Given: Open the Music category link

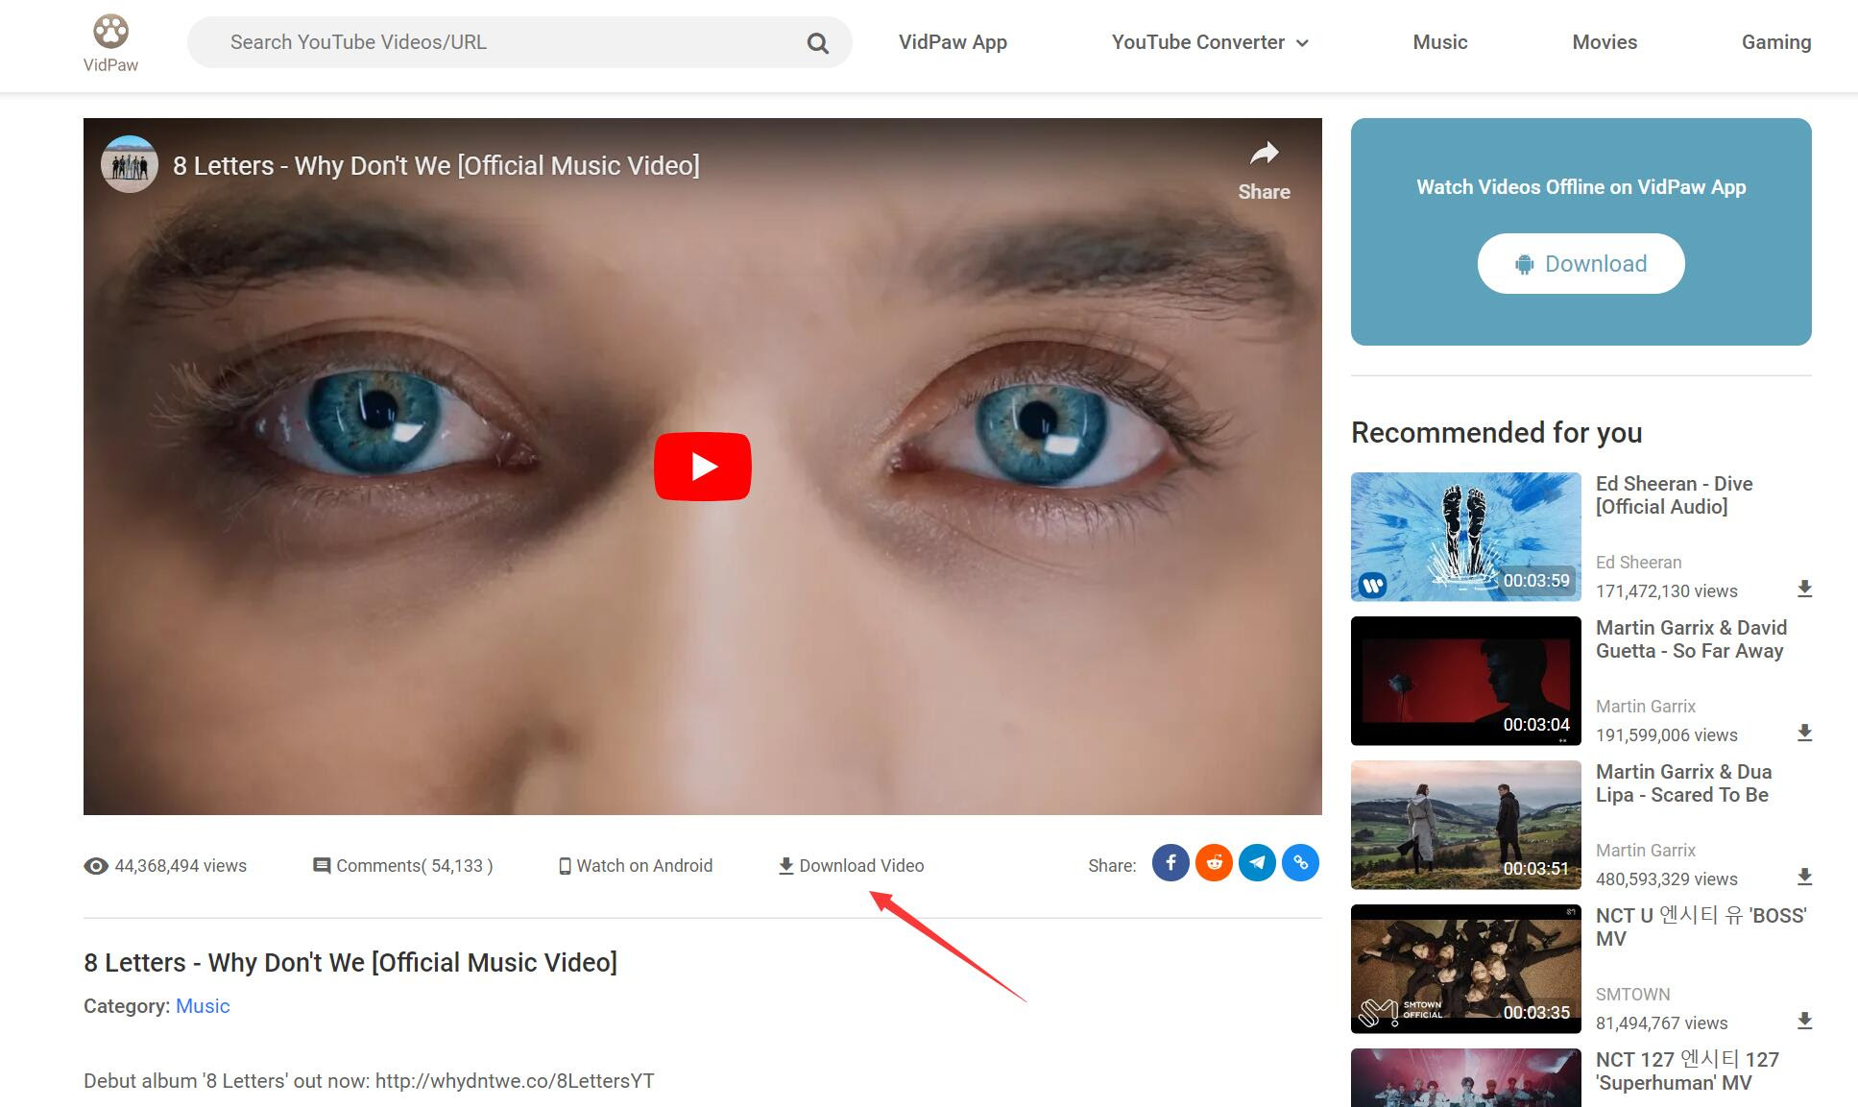Looking at the screenshot, I should coord(203,1005).
